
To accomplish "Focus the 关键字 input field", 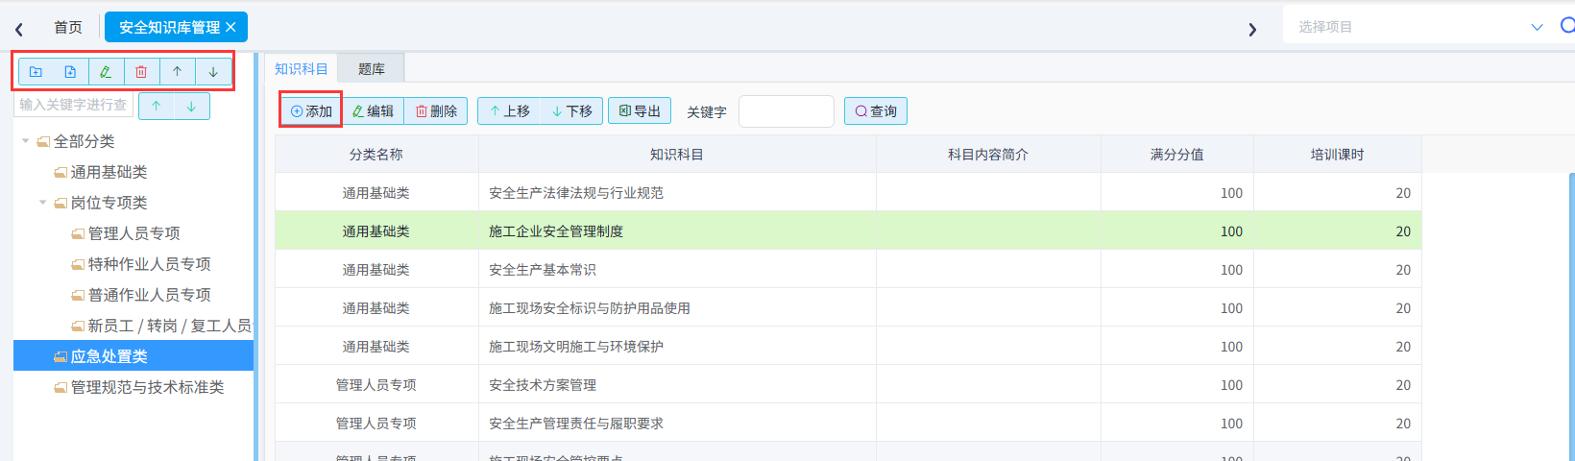I will 787,111.
